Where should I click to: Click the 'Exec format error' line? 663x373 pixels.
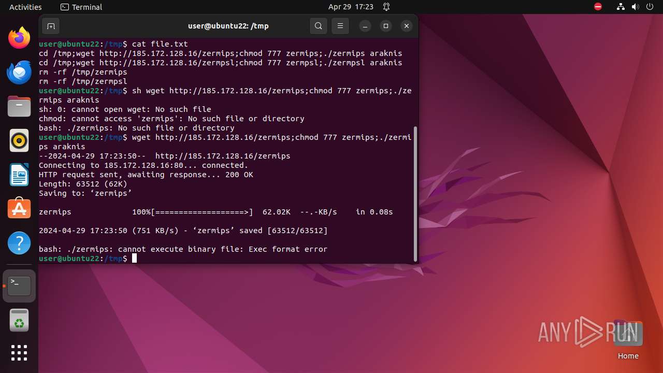[x=183, y=249]
